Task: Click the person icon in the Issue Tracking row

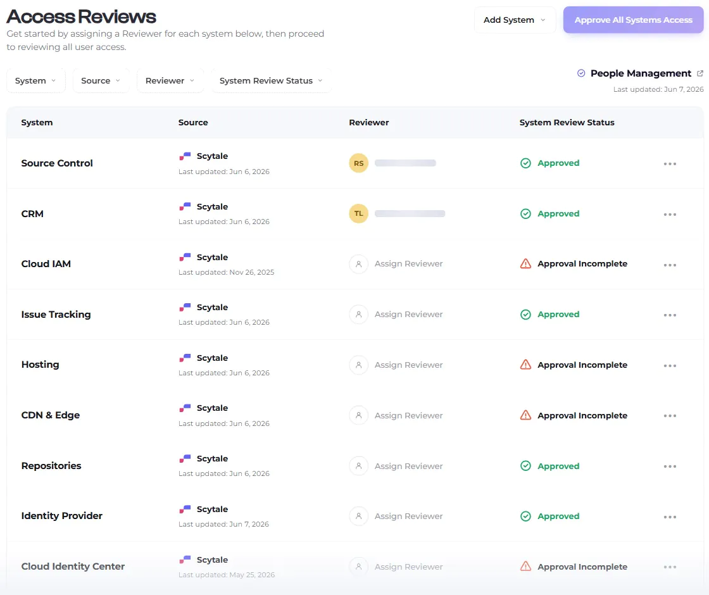Action: (x=358, y=314)
